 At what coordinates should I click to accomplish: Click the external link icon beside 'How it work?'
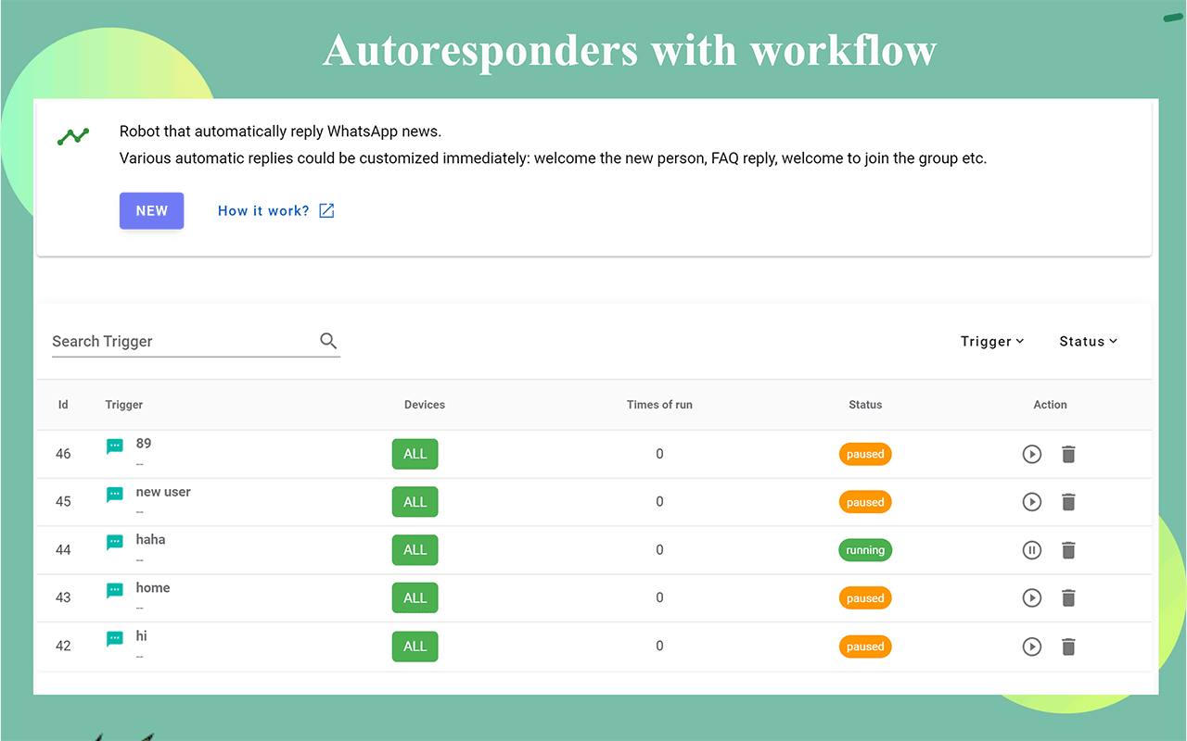(x=326, y=211)
